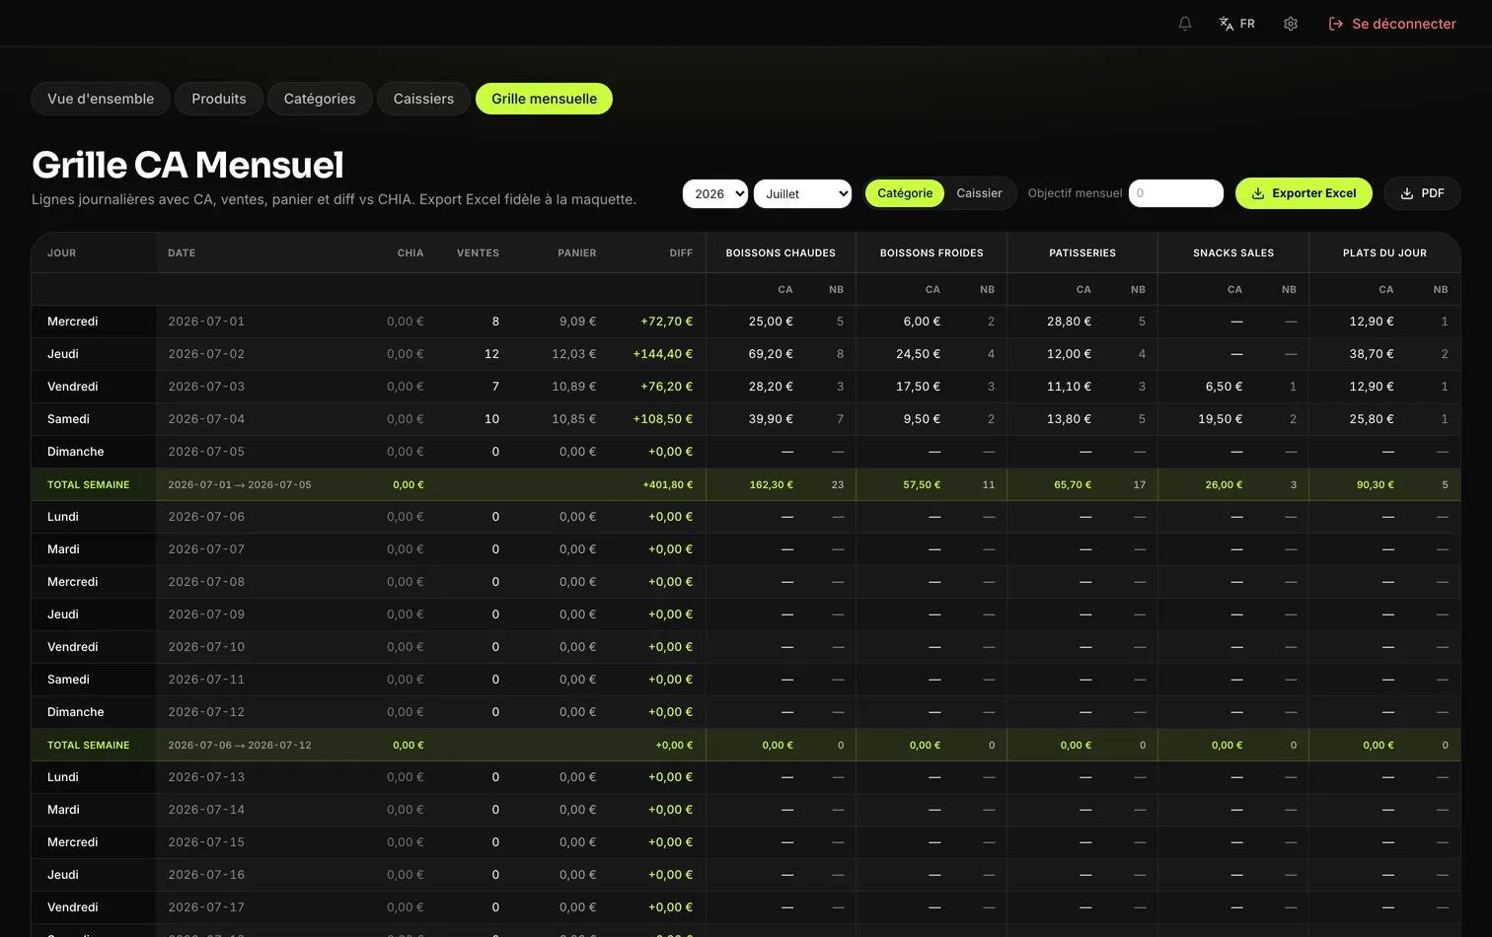Click the DATE column header
The height and width of the screenshot is (937, 1492).
182,253
